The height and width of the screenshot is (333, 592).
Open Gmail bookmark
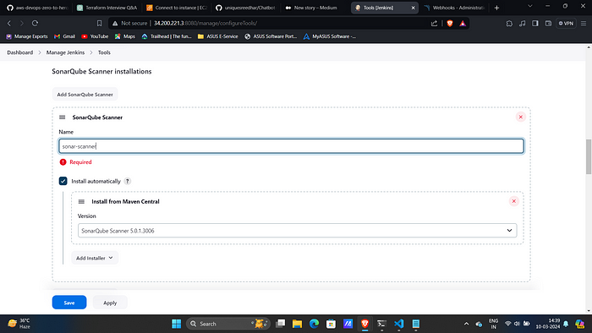64,36
